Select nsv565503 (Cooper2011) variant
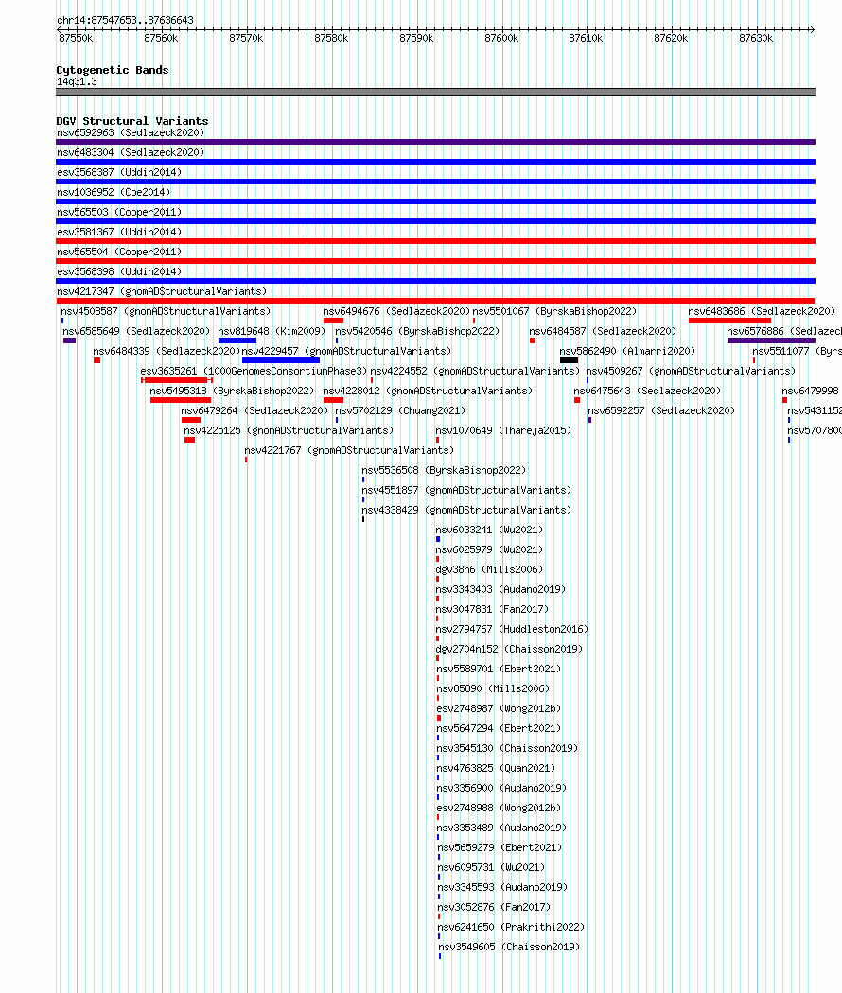 pyautogui.click(x=119, y=212)
